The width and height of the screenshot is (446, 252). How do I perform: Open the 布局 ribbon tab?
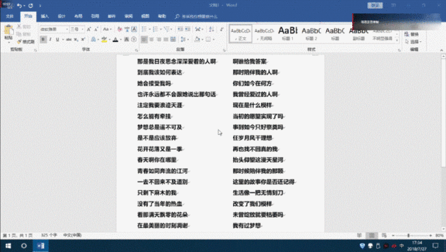(79, 16)
